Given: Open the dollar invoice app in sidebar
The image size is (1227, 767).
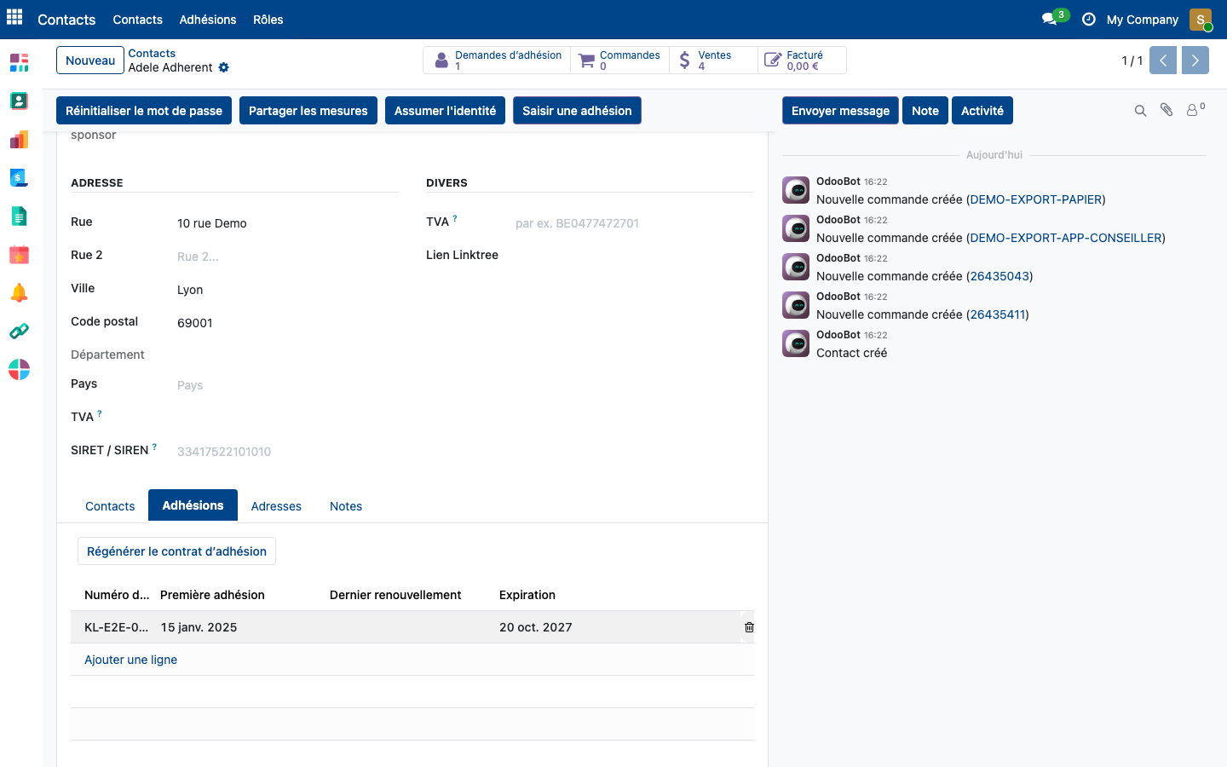Looking at the screenshot, I should click(19, 177).
